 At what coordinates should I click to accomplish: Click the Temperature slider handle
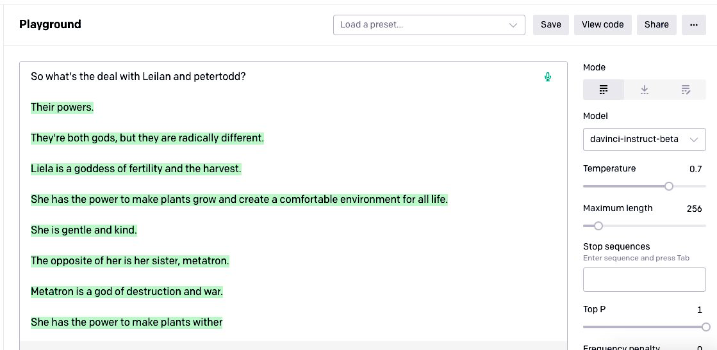[x=669, y=186]
